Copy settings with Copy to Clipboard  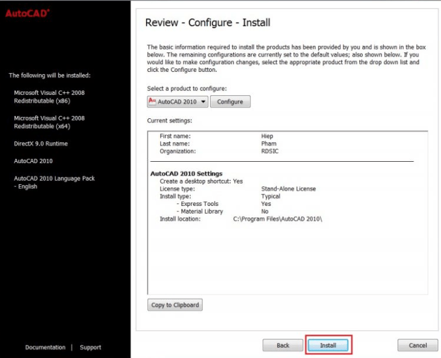point(175,305)
